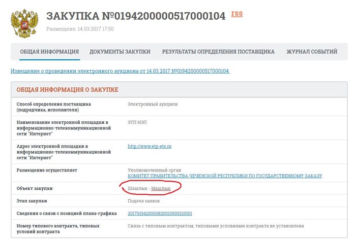Click the Размещено 14.03.2017 17:50 date text
Image resolution: width=356 pixels, height=241 pixels.
tap(80, 29)
